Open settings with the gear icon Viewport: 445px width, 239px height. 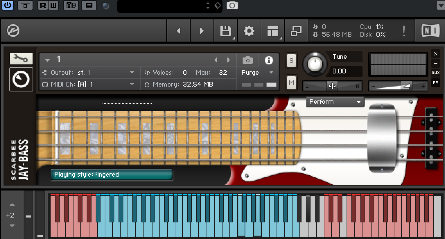point(249,31)
